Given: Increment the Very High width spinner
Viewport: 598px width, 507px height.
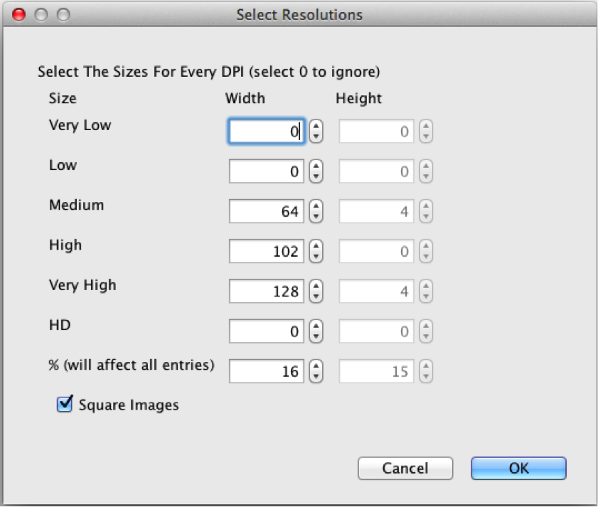Looking at the screenshot, I should (x=314, y=287).
